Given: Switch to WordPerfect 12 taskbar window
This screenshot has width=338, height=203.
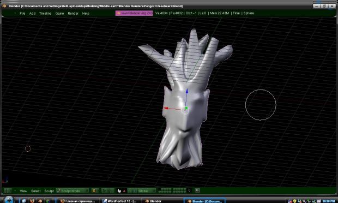Looking at the screenshot, I should click(x=120, y=201).
